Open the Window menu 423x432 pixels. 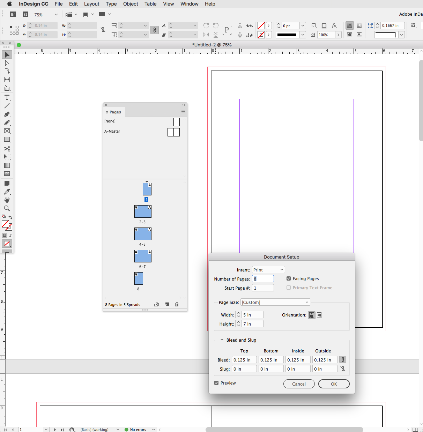[189, 4]
